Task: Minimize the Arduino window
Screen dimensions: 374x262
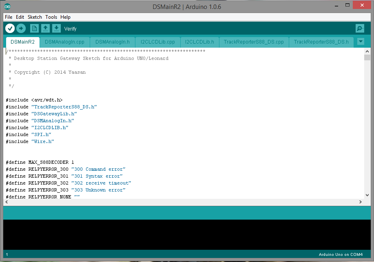Action: pos(336,6)
